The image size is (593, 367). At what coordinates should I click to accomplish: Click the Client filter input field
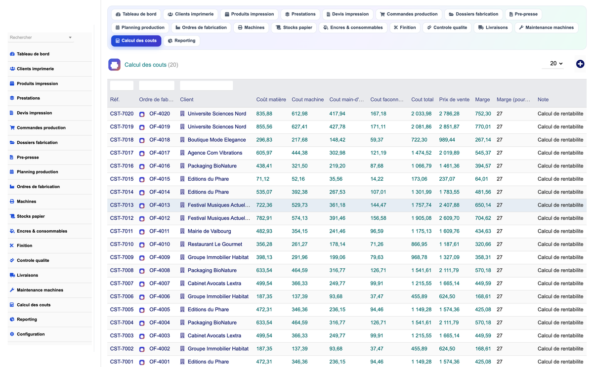[207, 85]
